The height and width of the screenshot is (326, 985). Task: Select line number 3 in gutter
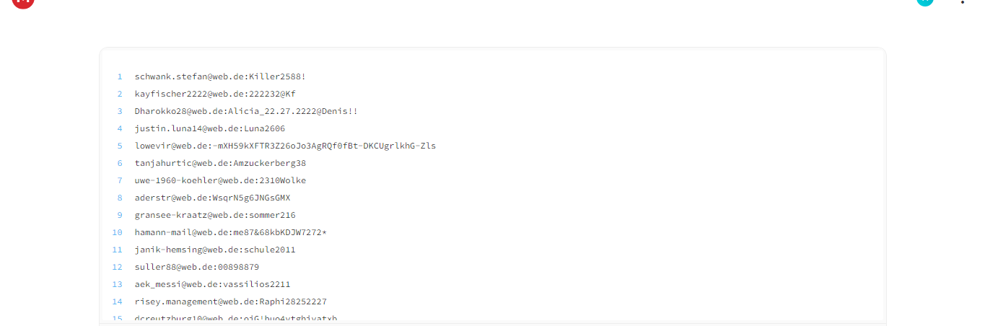point(120,111)
